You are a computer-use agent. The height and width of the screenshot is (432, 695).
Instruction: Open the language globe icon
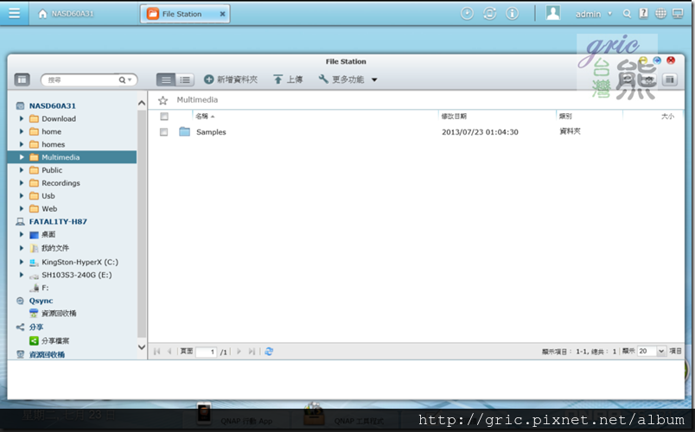660,14
